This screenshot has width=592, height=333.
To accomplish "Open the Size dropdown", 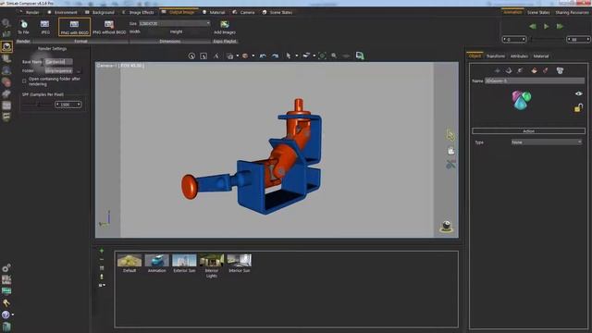I will coord(175,23).
